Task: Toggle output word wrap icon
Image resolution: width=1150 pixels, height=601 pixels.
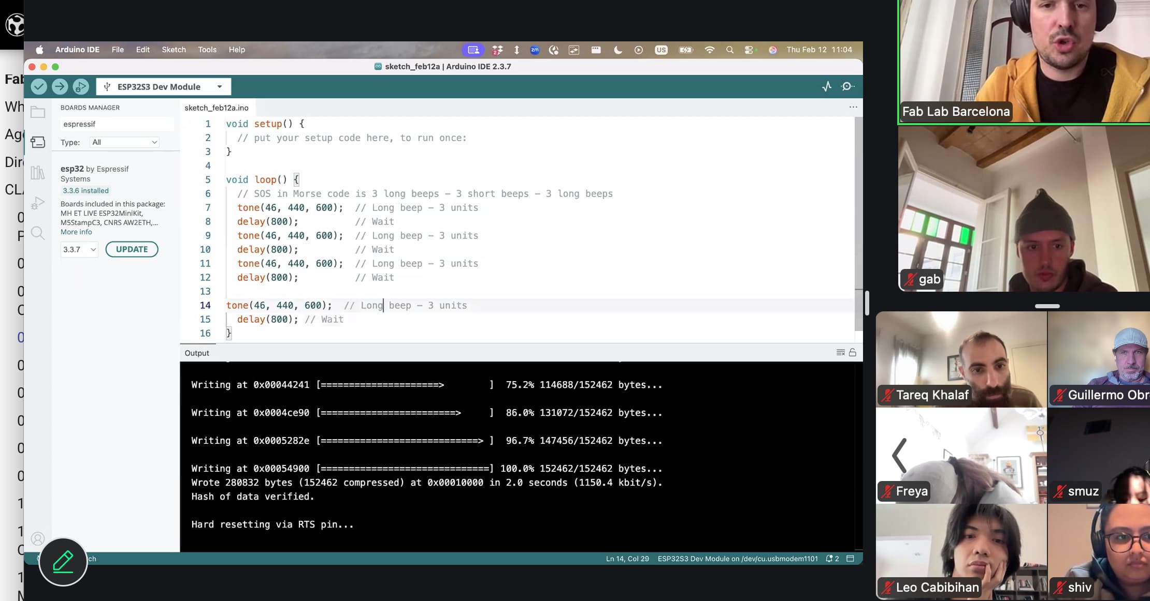Action: pyautogui.click(x=840, y=353)
